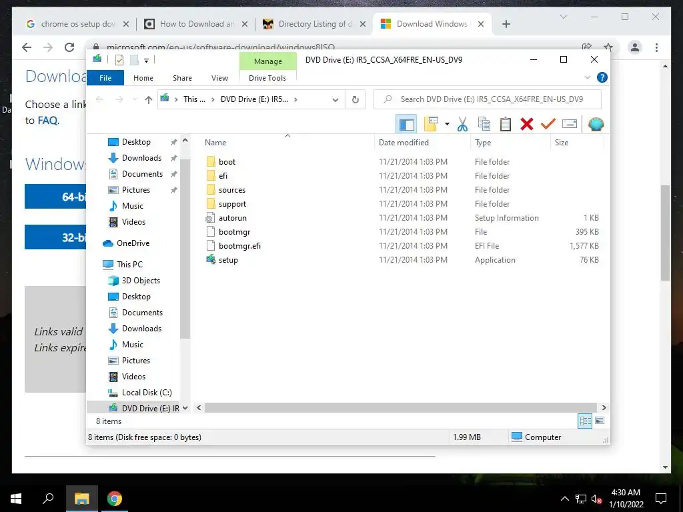Select the bootmgr file row
Viewport: 683px width, 512px height.
click(402, 232)
